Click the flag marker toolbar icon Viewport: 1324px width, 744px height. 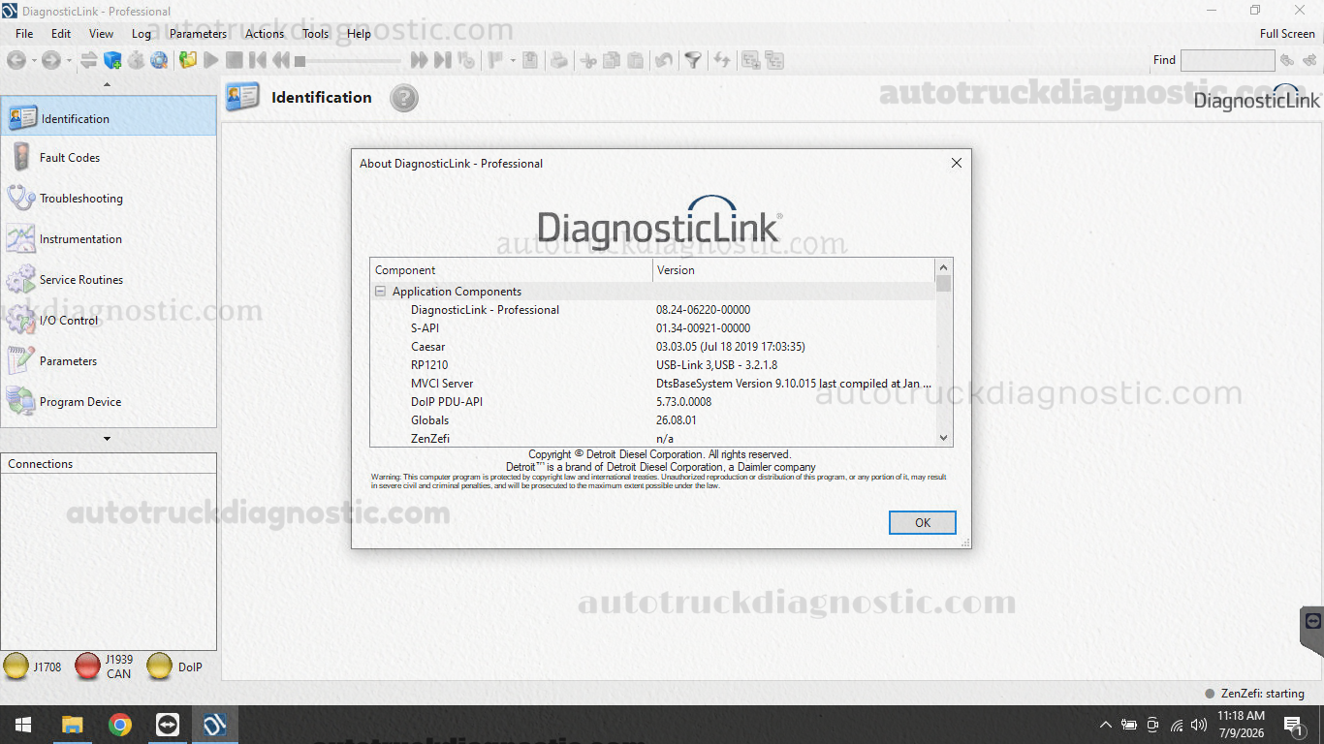pos(495,60)
